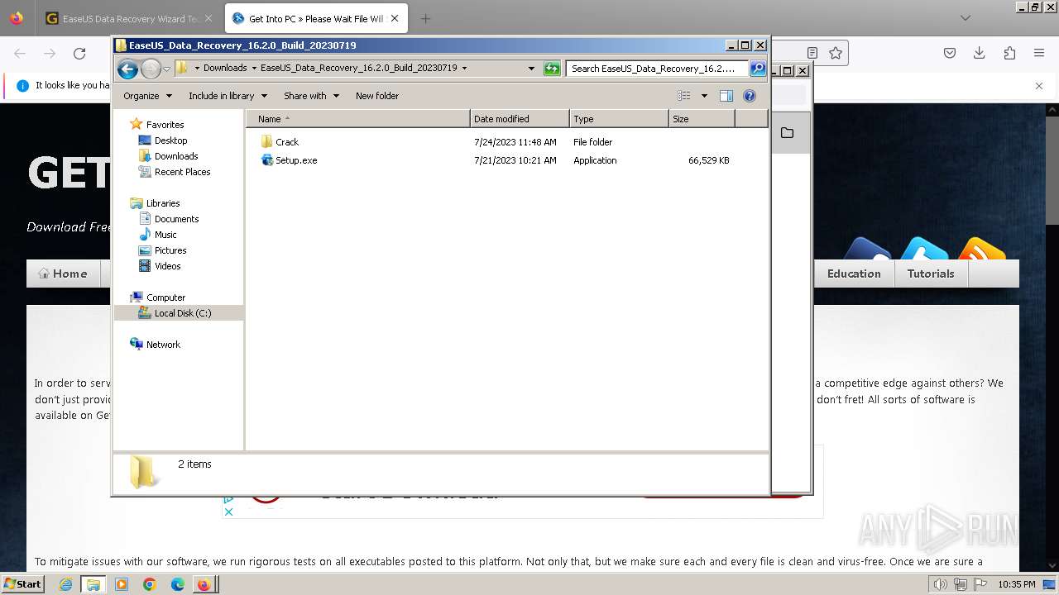Screen dimensions: 1059x595
Task: Open the Videos library
Action: coord(167,266)
